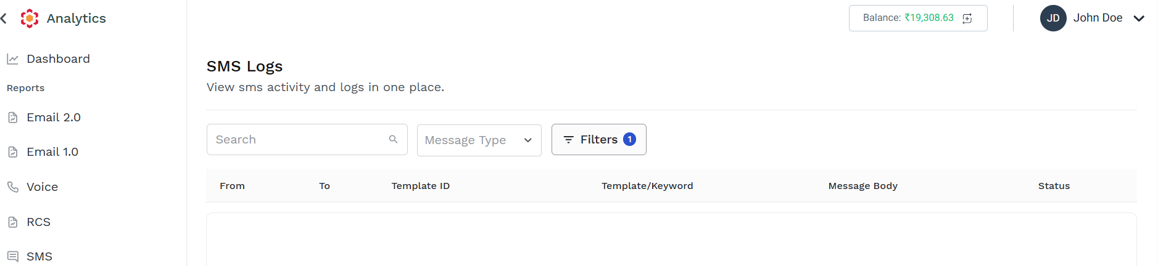Focus the Search input field
This screenshot has width=1158, height=266.
pyautogui.click(x=307, y=139)
